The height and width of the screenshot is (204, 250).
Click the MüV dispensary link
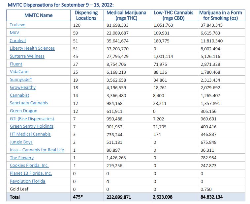point(15,33)
